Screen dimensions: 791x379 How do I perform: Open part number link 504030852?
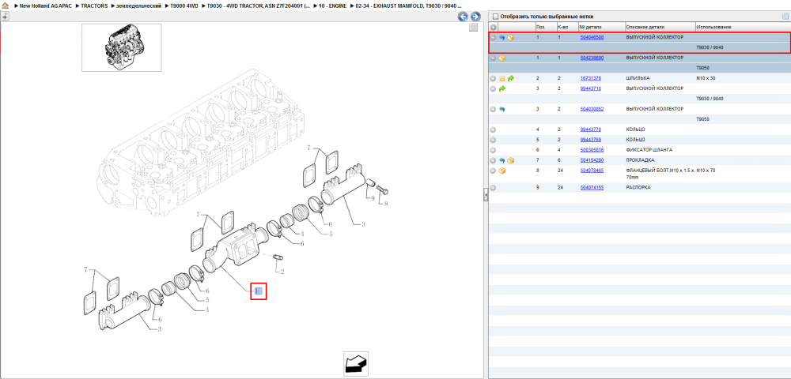[x=592, y=109]
